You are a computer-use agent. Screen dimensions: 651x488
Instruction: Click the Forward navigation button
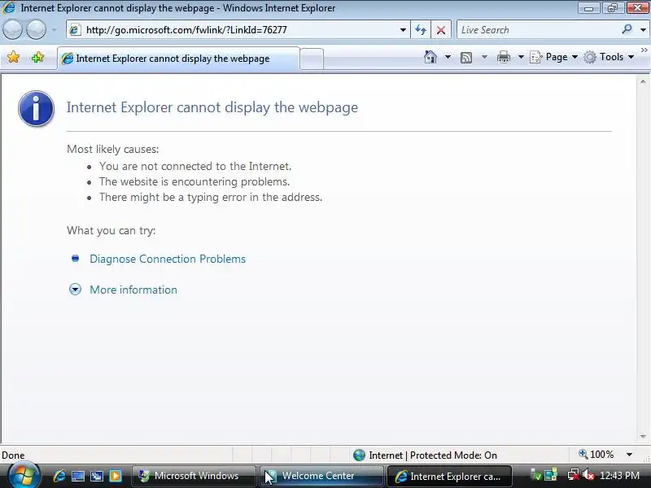[37, 30]
